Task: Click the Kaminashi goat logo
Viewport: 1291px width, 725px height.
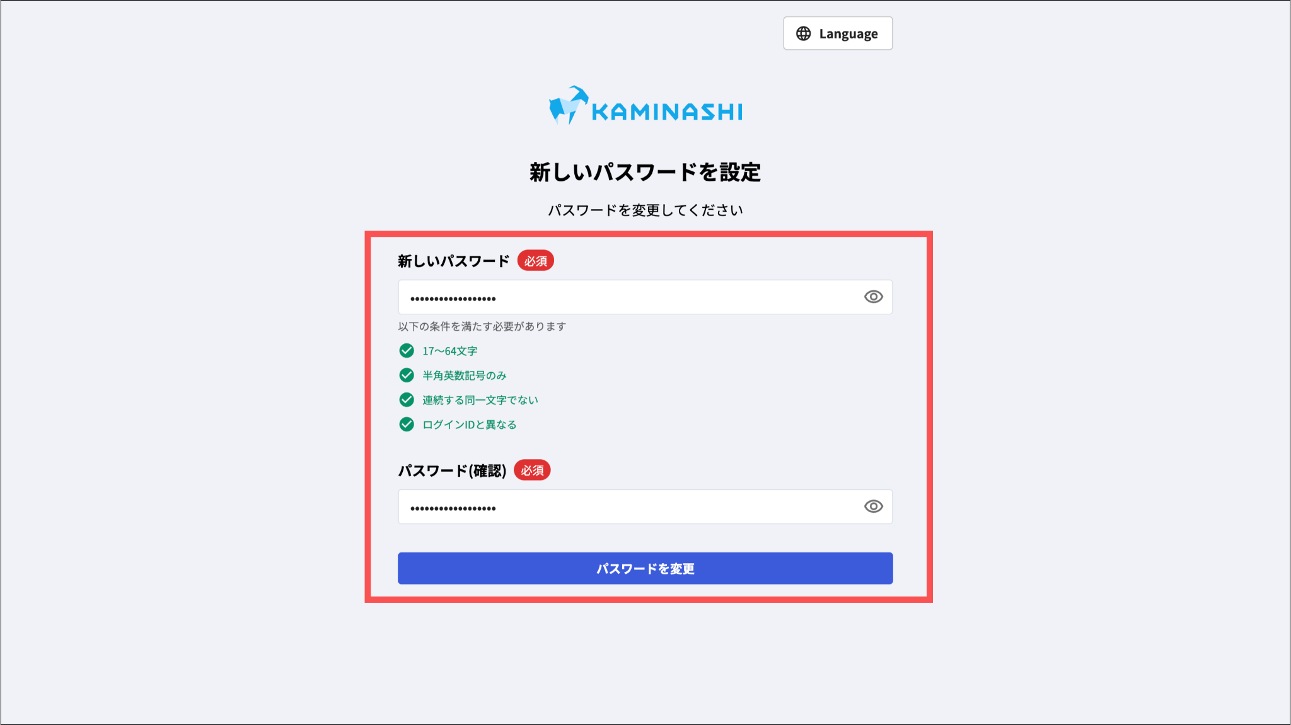Action: [x=568, y=105]
